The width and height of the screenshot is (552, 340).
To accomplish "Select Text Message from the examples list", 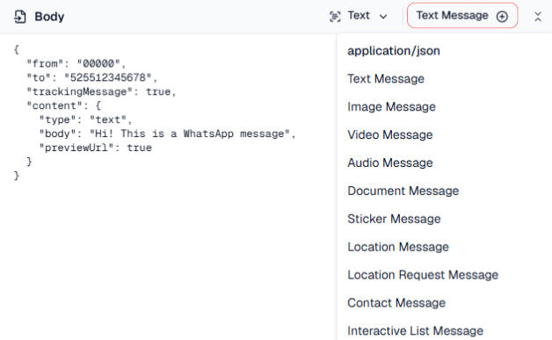I will click(x=386, y=78).
